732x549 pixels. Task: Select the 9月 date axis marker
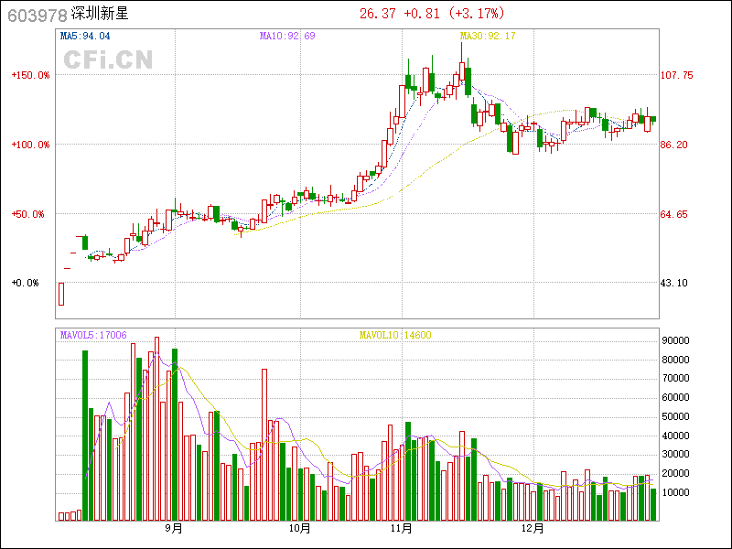173,528
